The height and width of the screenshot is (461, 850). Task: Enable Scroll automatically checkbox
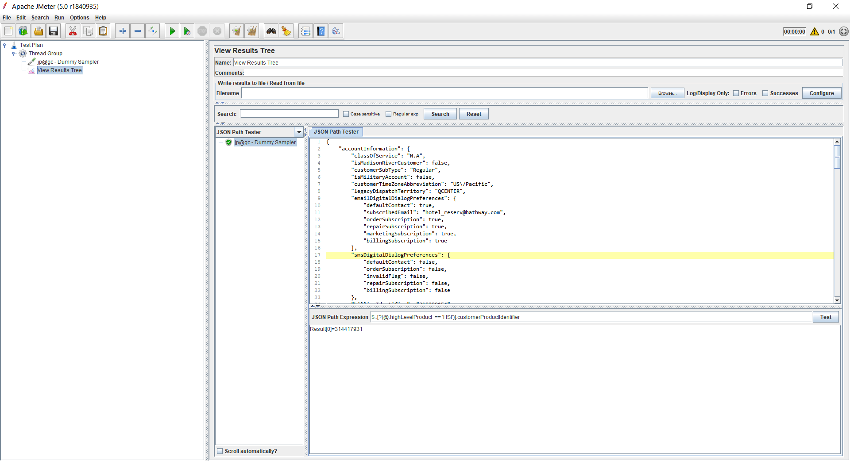coord(220,451)
